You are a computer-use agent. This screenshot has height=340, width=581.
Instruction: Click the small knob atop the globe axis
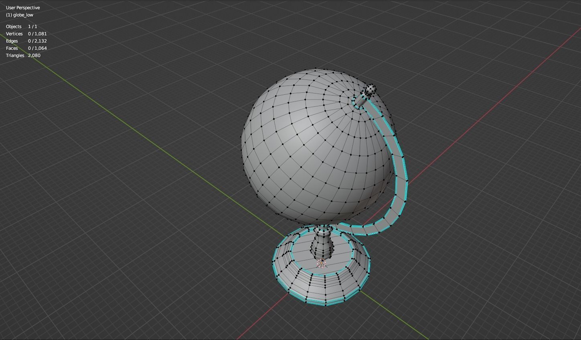point(370,89)
